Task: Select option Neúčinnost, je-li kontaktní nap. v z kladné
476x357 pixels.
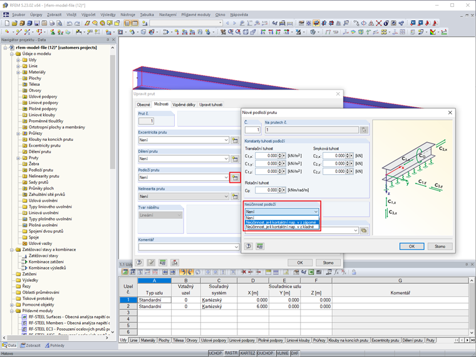Action: 282,227
